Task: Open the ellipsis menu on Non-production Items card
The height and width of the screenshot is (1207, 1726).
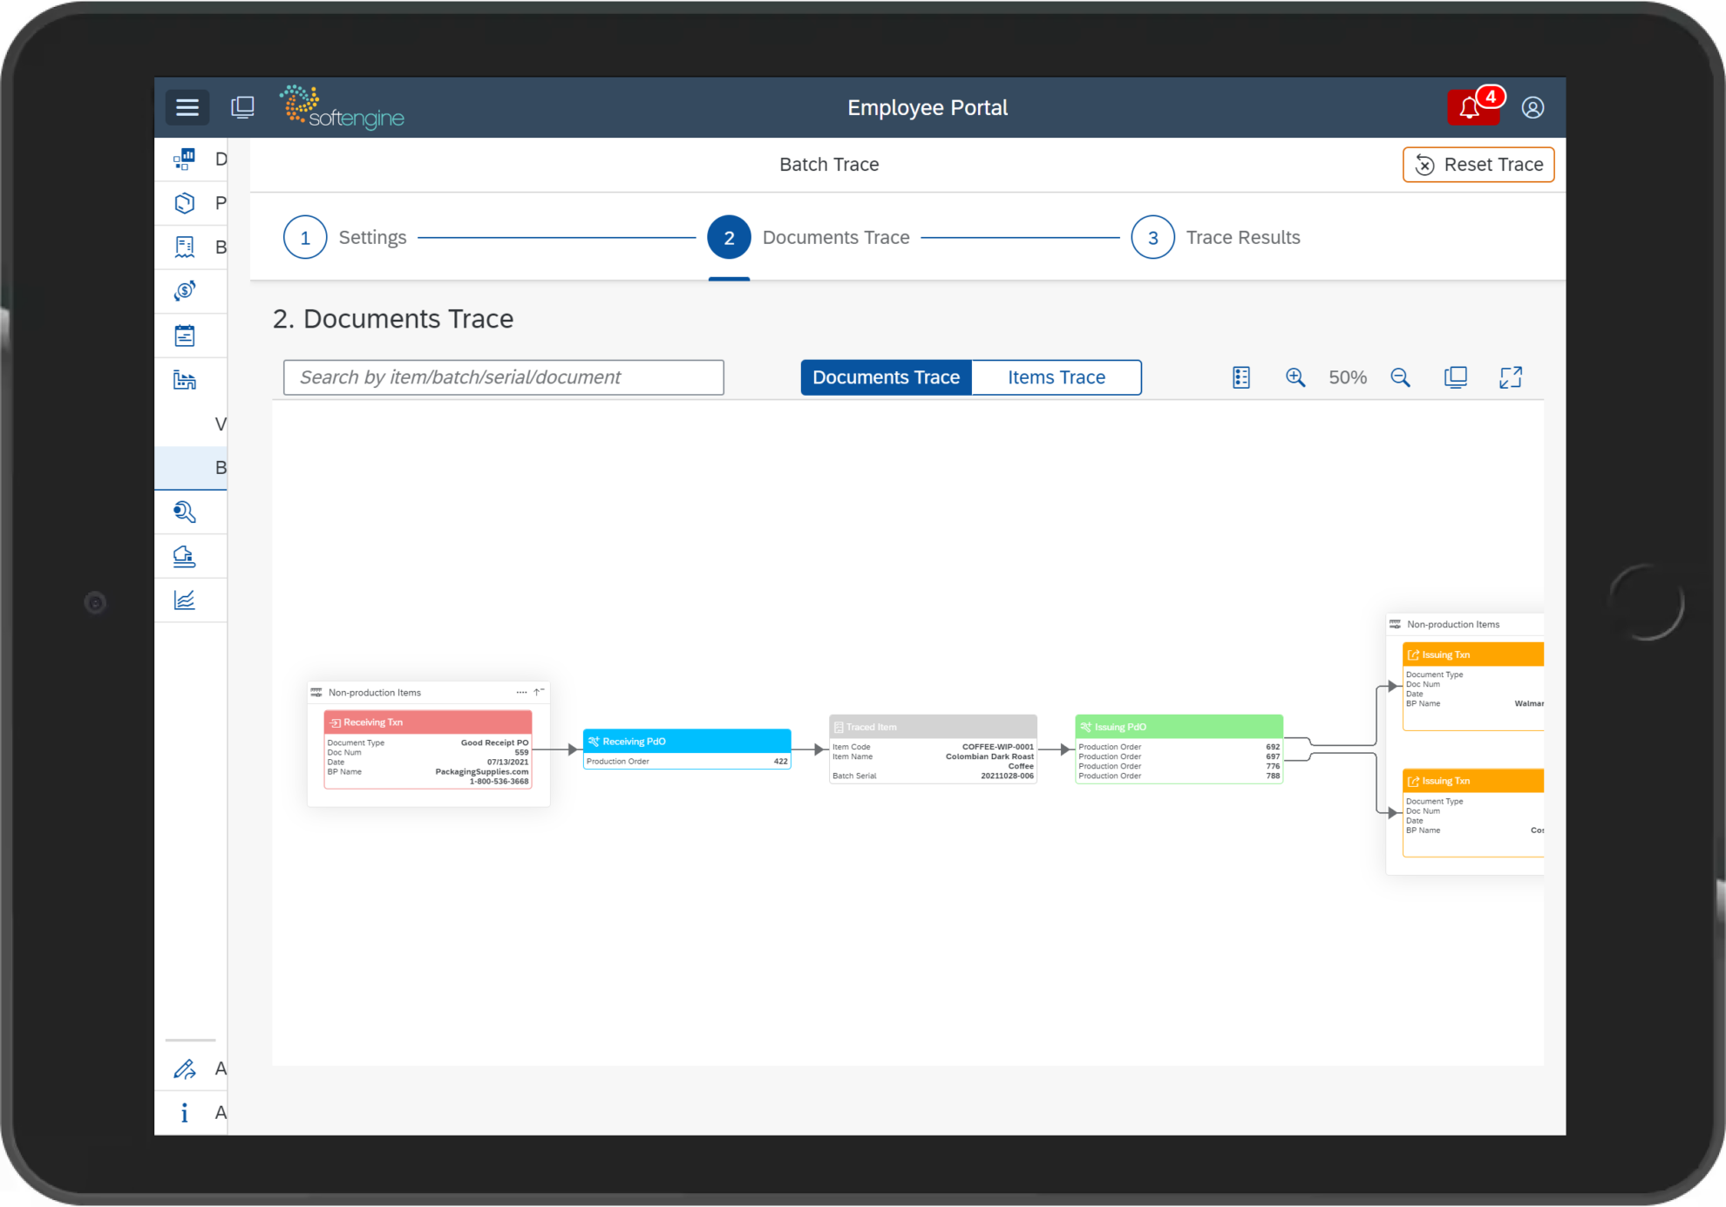Action: click(x=521, y=691)
